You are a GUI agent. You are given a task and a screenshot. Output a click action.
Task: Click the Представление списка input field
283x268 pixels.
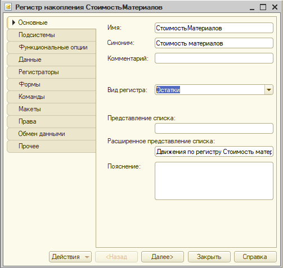click(214, 128)
